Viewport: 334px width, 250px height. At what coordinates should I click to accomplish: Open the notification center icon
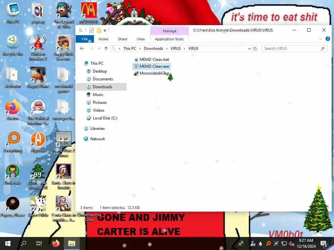click(324, 243)
